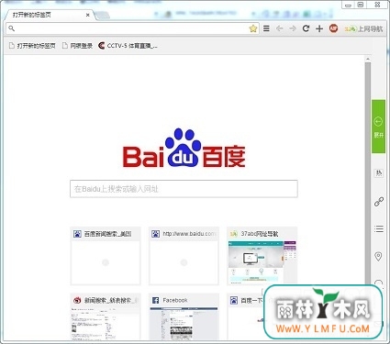
Task: Open the Facebook thumbnail tile
Action: (184, 317)
